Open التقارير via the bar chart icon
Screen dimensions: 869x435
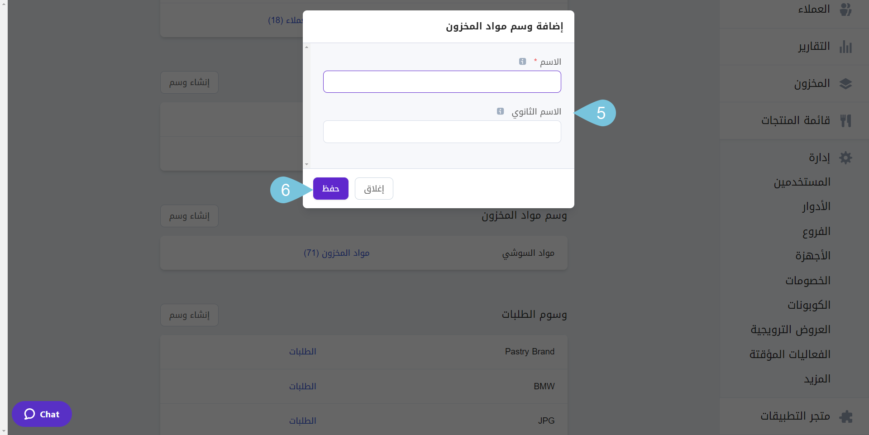click(x=846, y=46)
